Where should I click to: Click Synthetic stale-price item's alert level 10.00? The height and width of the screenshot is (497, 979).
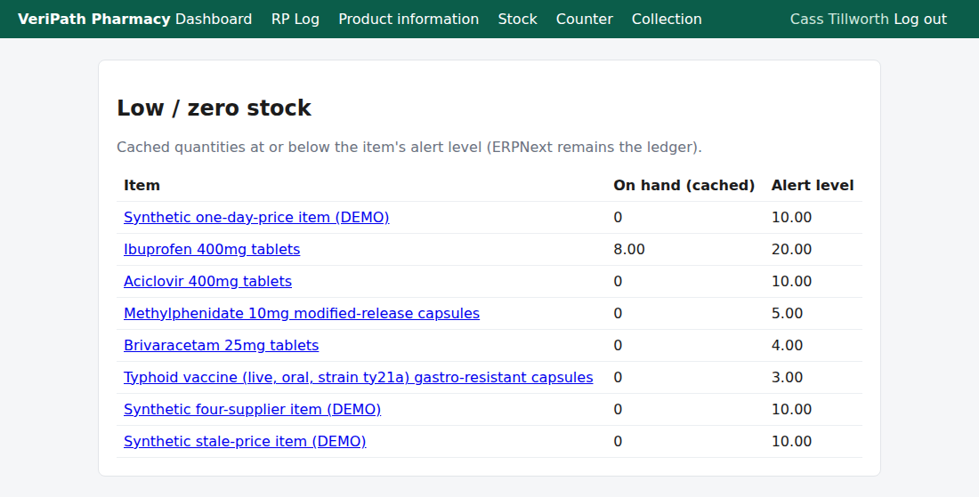point(791,442)
